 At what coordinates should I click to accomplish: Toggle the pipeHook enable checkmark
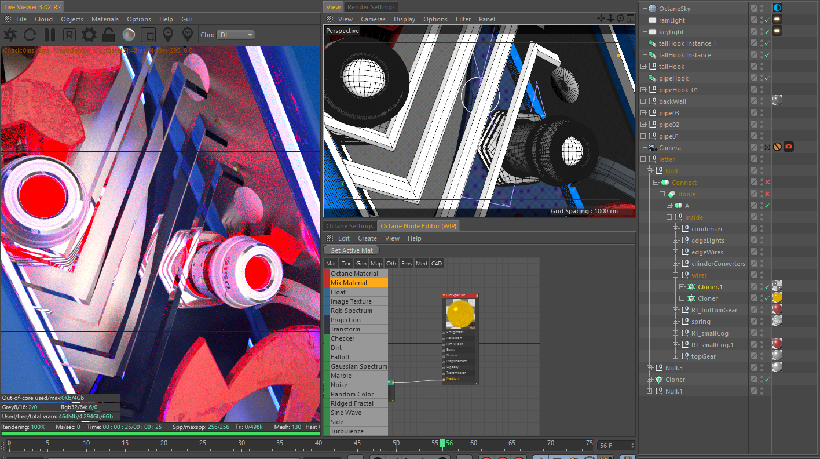(x=767, y=78)
